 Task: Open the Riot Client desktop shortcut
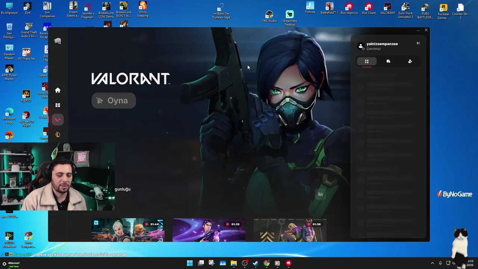369,9
